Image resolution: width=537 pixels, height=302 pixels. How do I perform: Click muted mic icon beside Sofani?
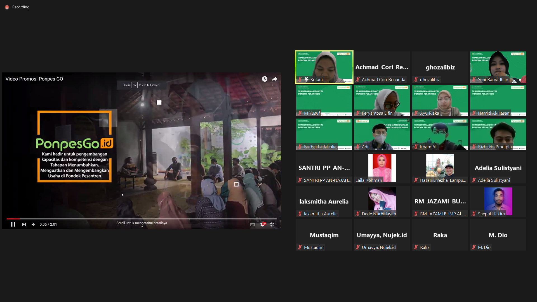pos(300,79)
